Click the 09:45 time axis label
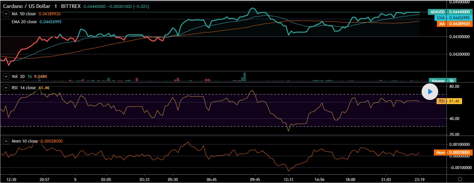 pos(255,179)
